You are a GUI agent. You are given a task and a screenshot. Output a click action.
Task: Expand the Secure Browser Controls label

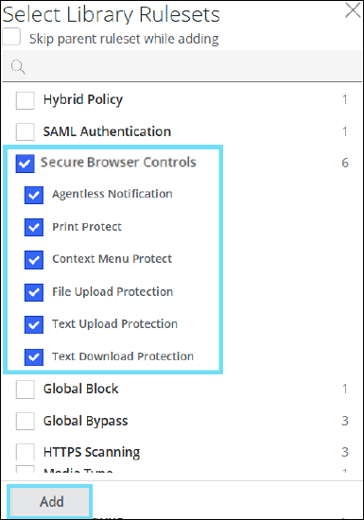click(118, 163)
